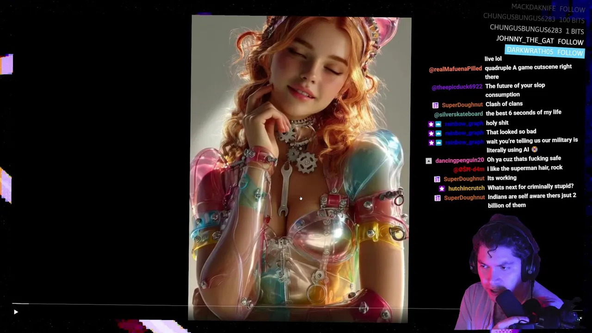The image size is (592, 333).
Task: Click crown badge on 'That looked so bad' row
Action: [x=438, y=133]
